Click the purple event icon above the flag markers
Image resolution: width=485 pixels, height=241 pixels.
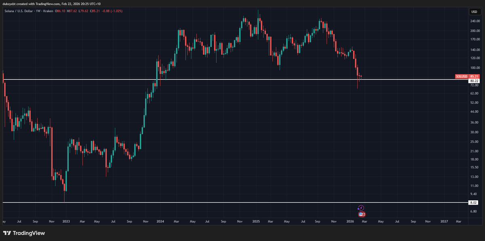tap(361, 208)
